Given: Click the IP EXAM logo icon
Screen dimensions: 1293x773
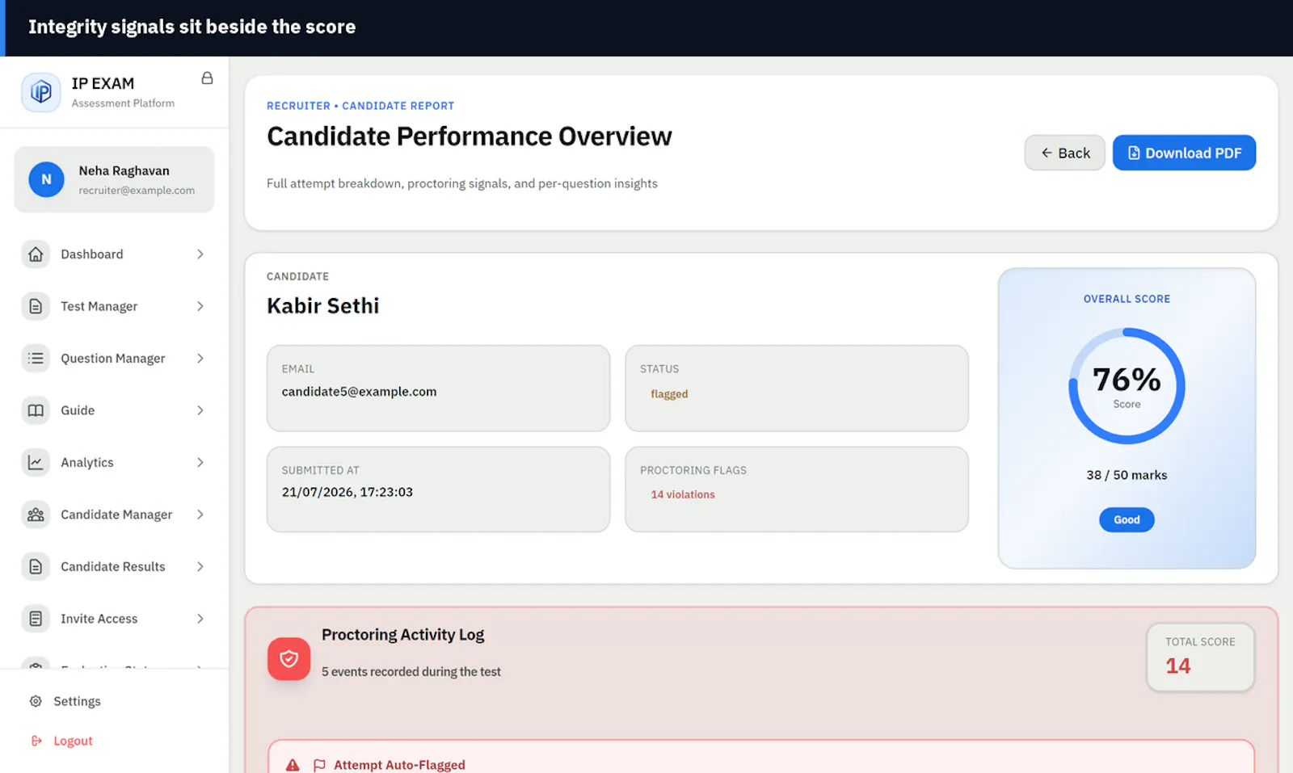Looking at the screenshot, I should (x=41, y=92).
